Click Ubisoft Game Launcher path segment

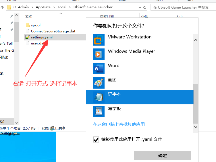pyautogui.click(x=93, y=7)
